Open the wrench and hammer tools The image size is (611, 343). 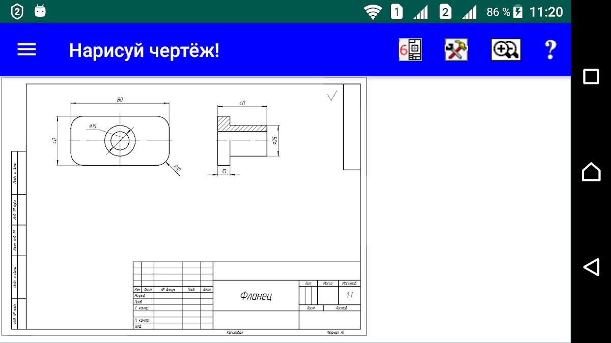(x=456, y=50)
